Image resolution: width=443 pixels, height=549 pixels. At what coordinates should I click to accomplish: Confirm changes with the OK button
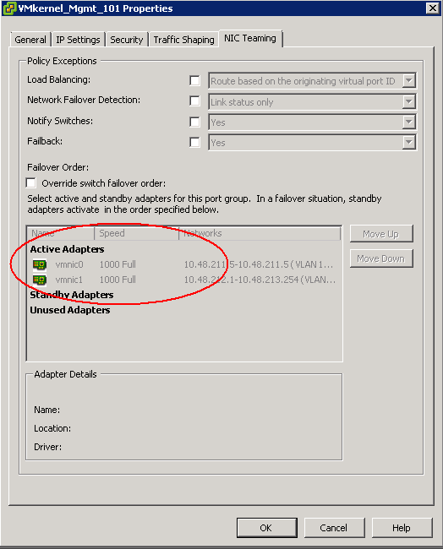coord(266,528)
